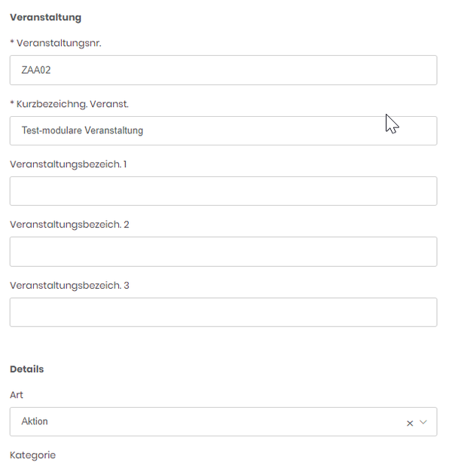Viewport: 452px width, 465px height.
Task: Click the Veranstaltungsbezeich. 3 label
Action: (x=69, y=286)
